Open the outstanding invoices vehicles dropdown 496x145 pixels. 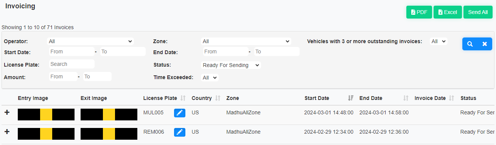click(x=439, y=41)
